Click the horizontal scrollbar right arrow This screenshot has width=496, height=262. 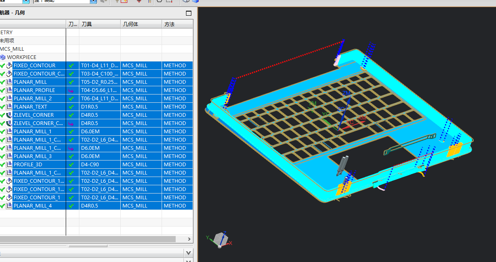coord(190,239)
